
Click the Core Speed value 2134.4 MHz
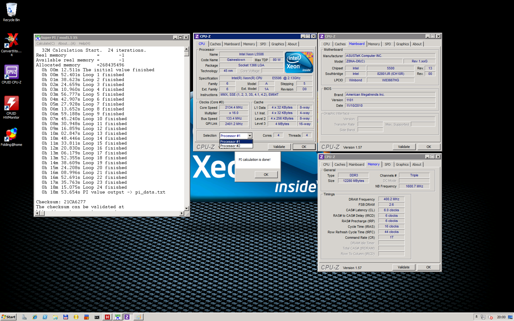[234, 108]
